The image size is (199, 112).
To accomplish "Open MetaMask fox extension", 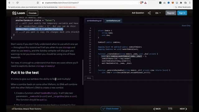I will point(173,3).
